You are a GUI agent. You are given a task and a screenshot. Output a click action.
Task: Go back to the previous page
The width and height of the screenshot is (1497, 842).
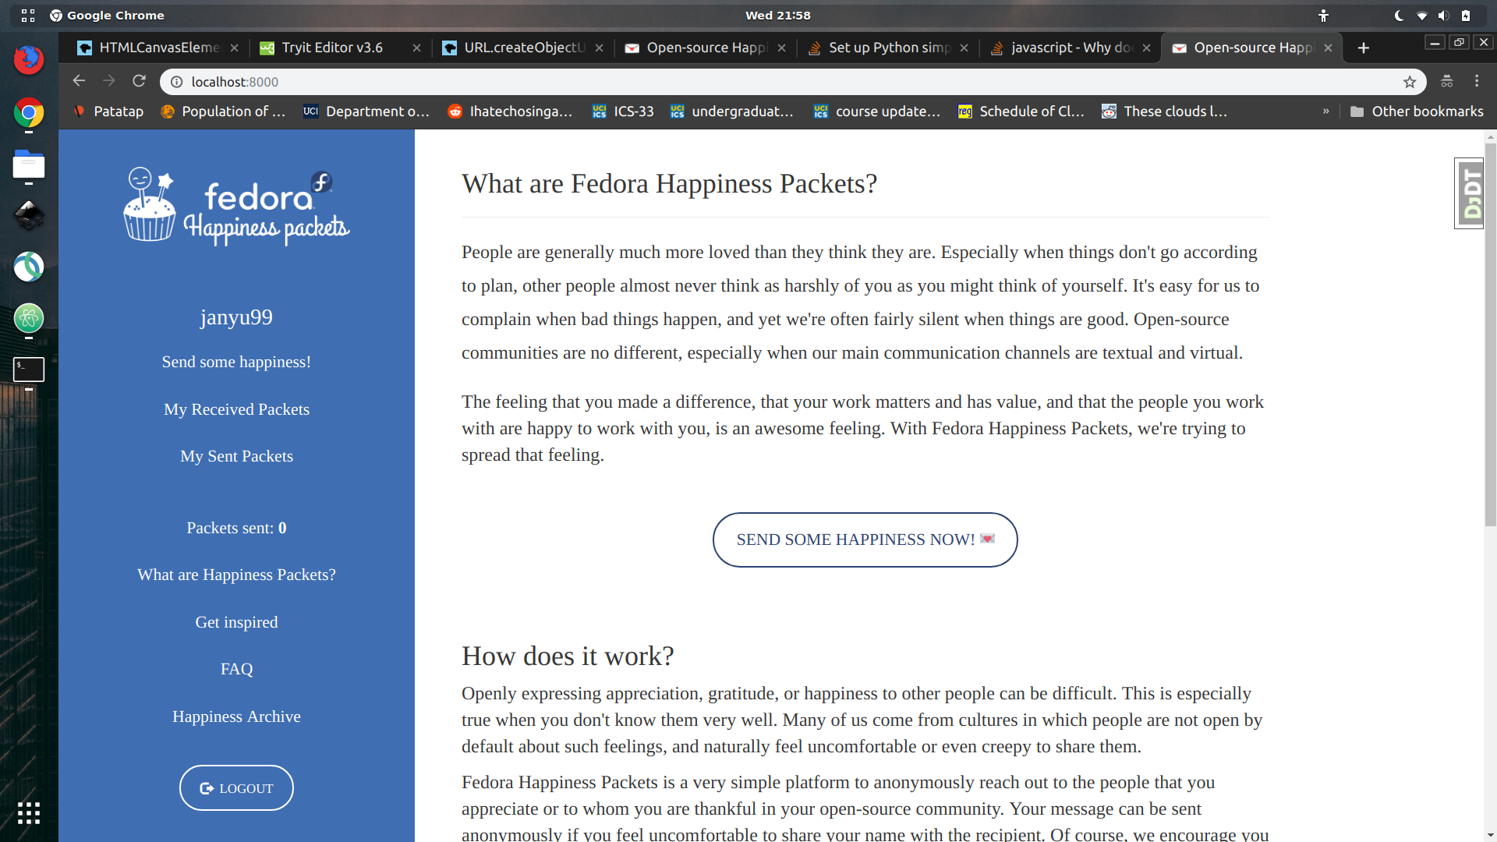coord(79,81)
